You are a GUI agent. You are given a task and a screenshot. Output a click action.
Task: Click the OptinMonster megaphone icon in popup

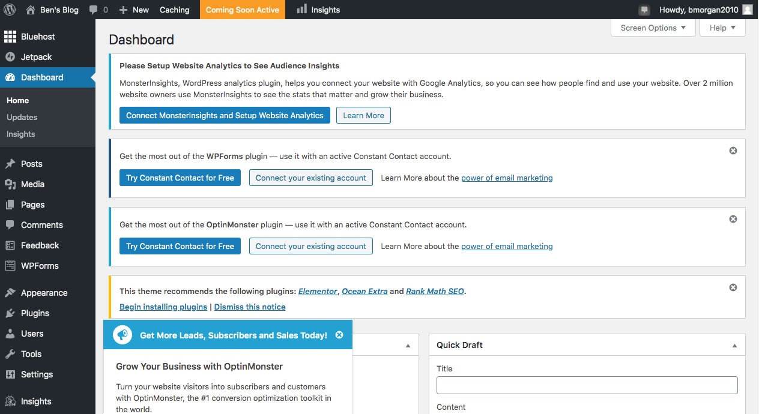pyautogui.click(x=122, y=335)
